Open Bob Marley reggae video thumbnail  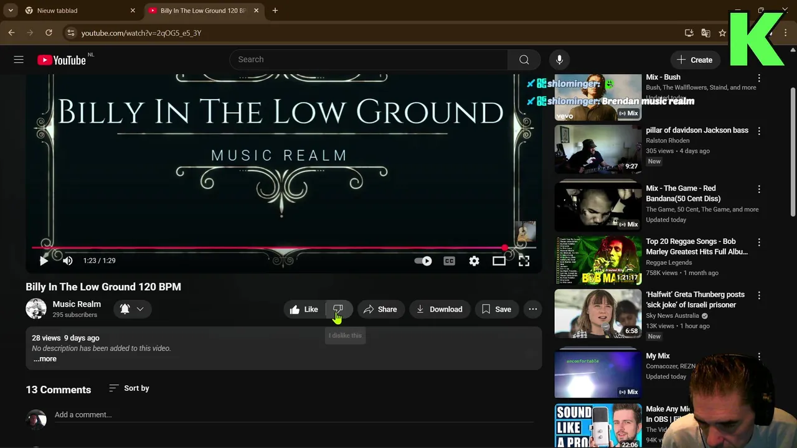coord(598,260)
